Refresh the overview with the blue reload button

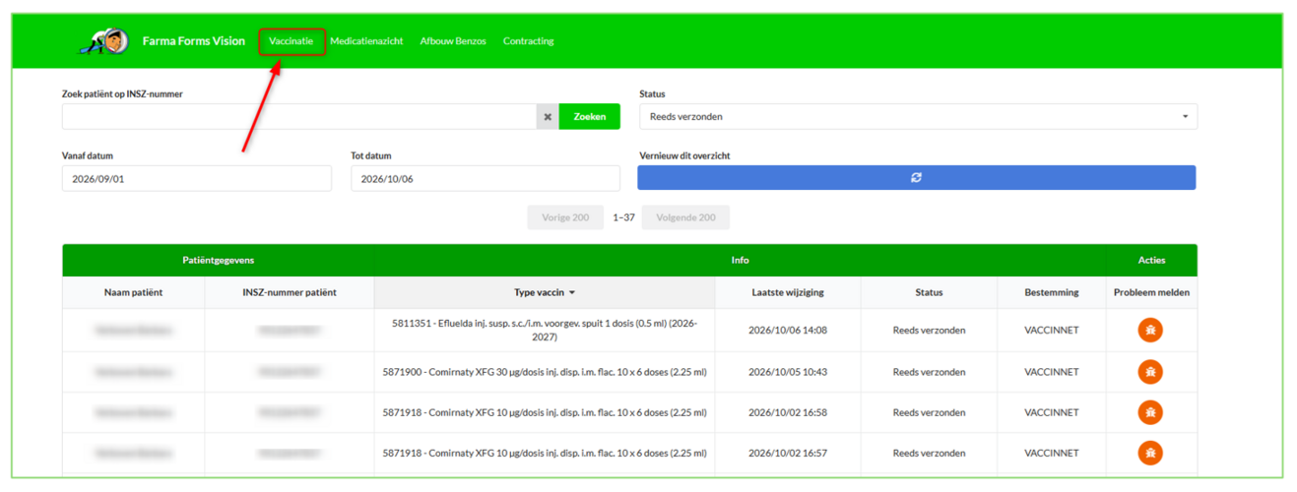pyautogui.click(x=916, y=177)
